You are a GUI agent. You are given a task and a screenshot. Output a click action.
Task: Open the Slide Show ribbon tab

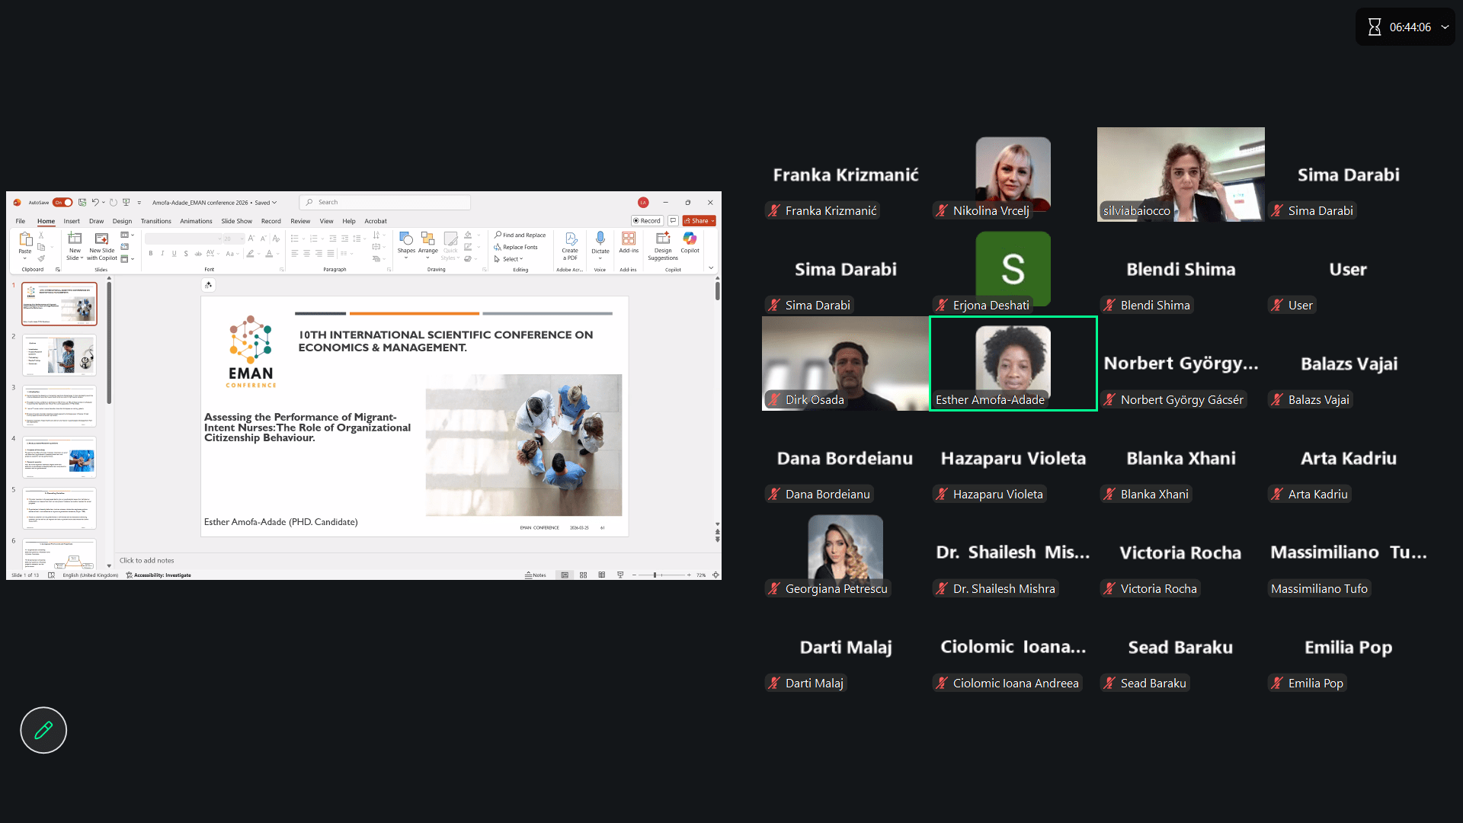coord(236,221)
